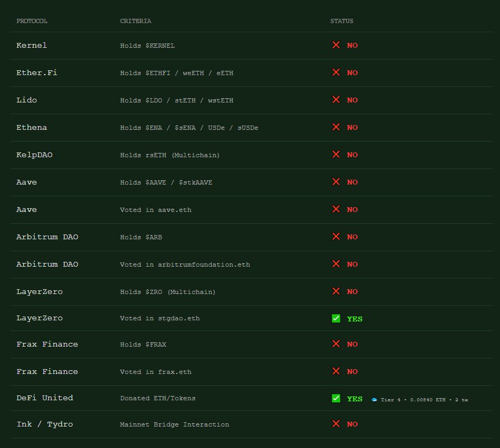
Task: Click Arbitrum DAO in the arbitrumfoundation.eth row
Action: pos(47,265)
